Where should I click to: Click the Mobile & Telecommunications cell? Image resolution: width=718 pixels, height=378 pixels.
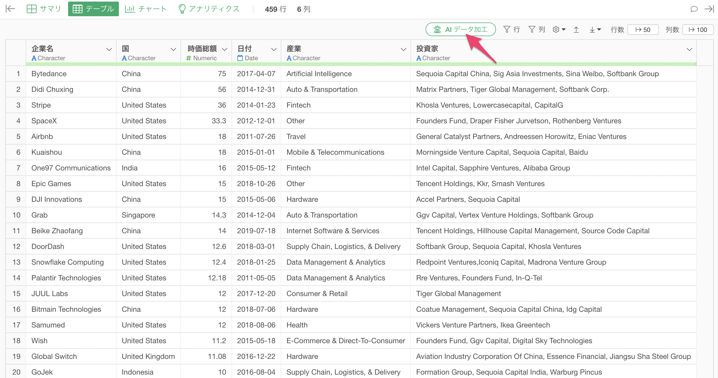pyautogui.click(x=346, y=152)
